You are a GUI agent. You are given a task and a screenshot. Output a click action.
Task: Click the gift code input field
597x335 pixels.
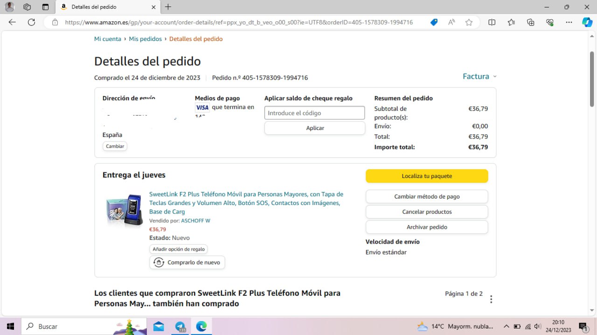point(314,113)
